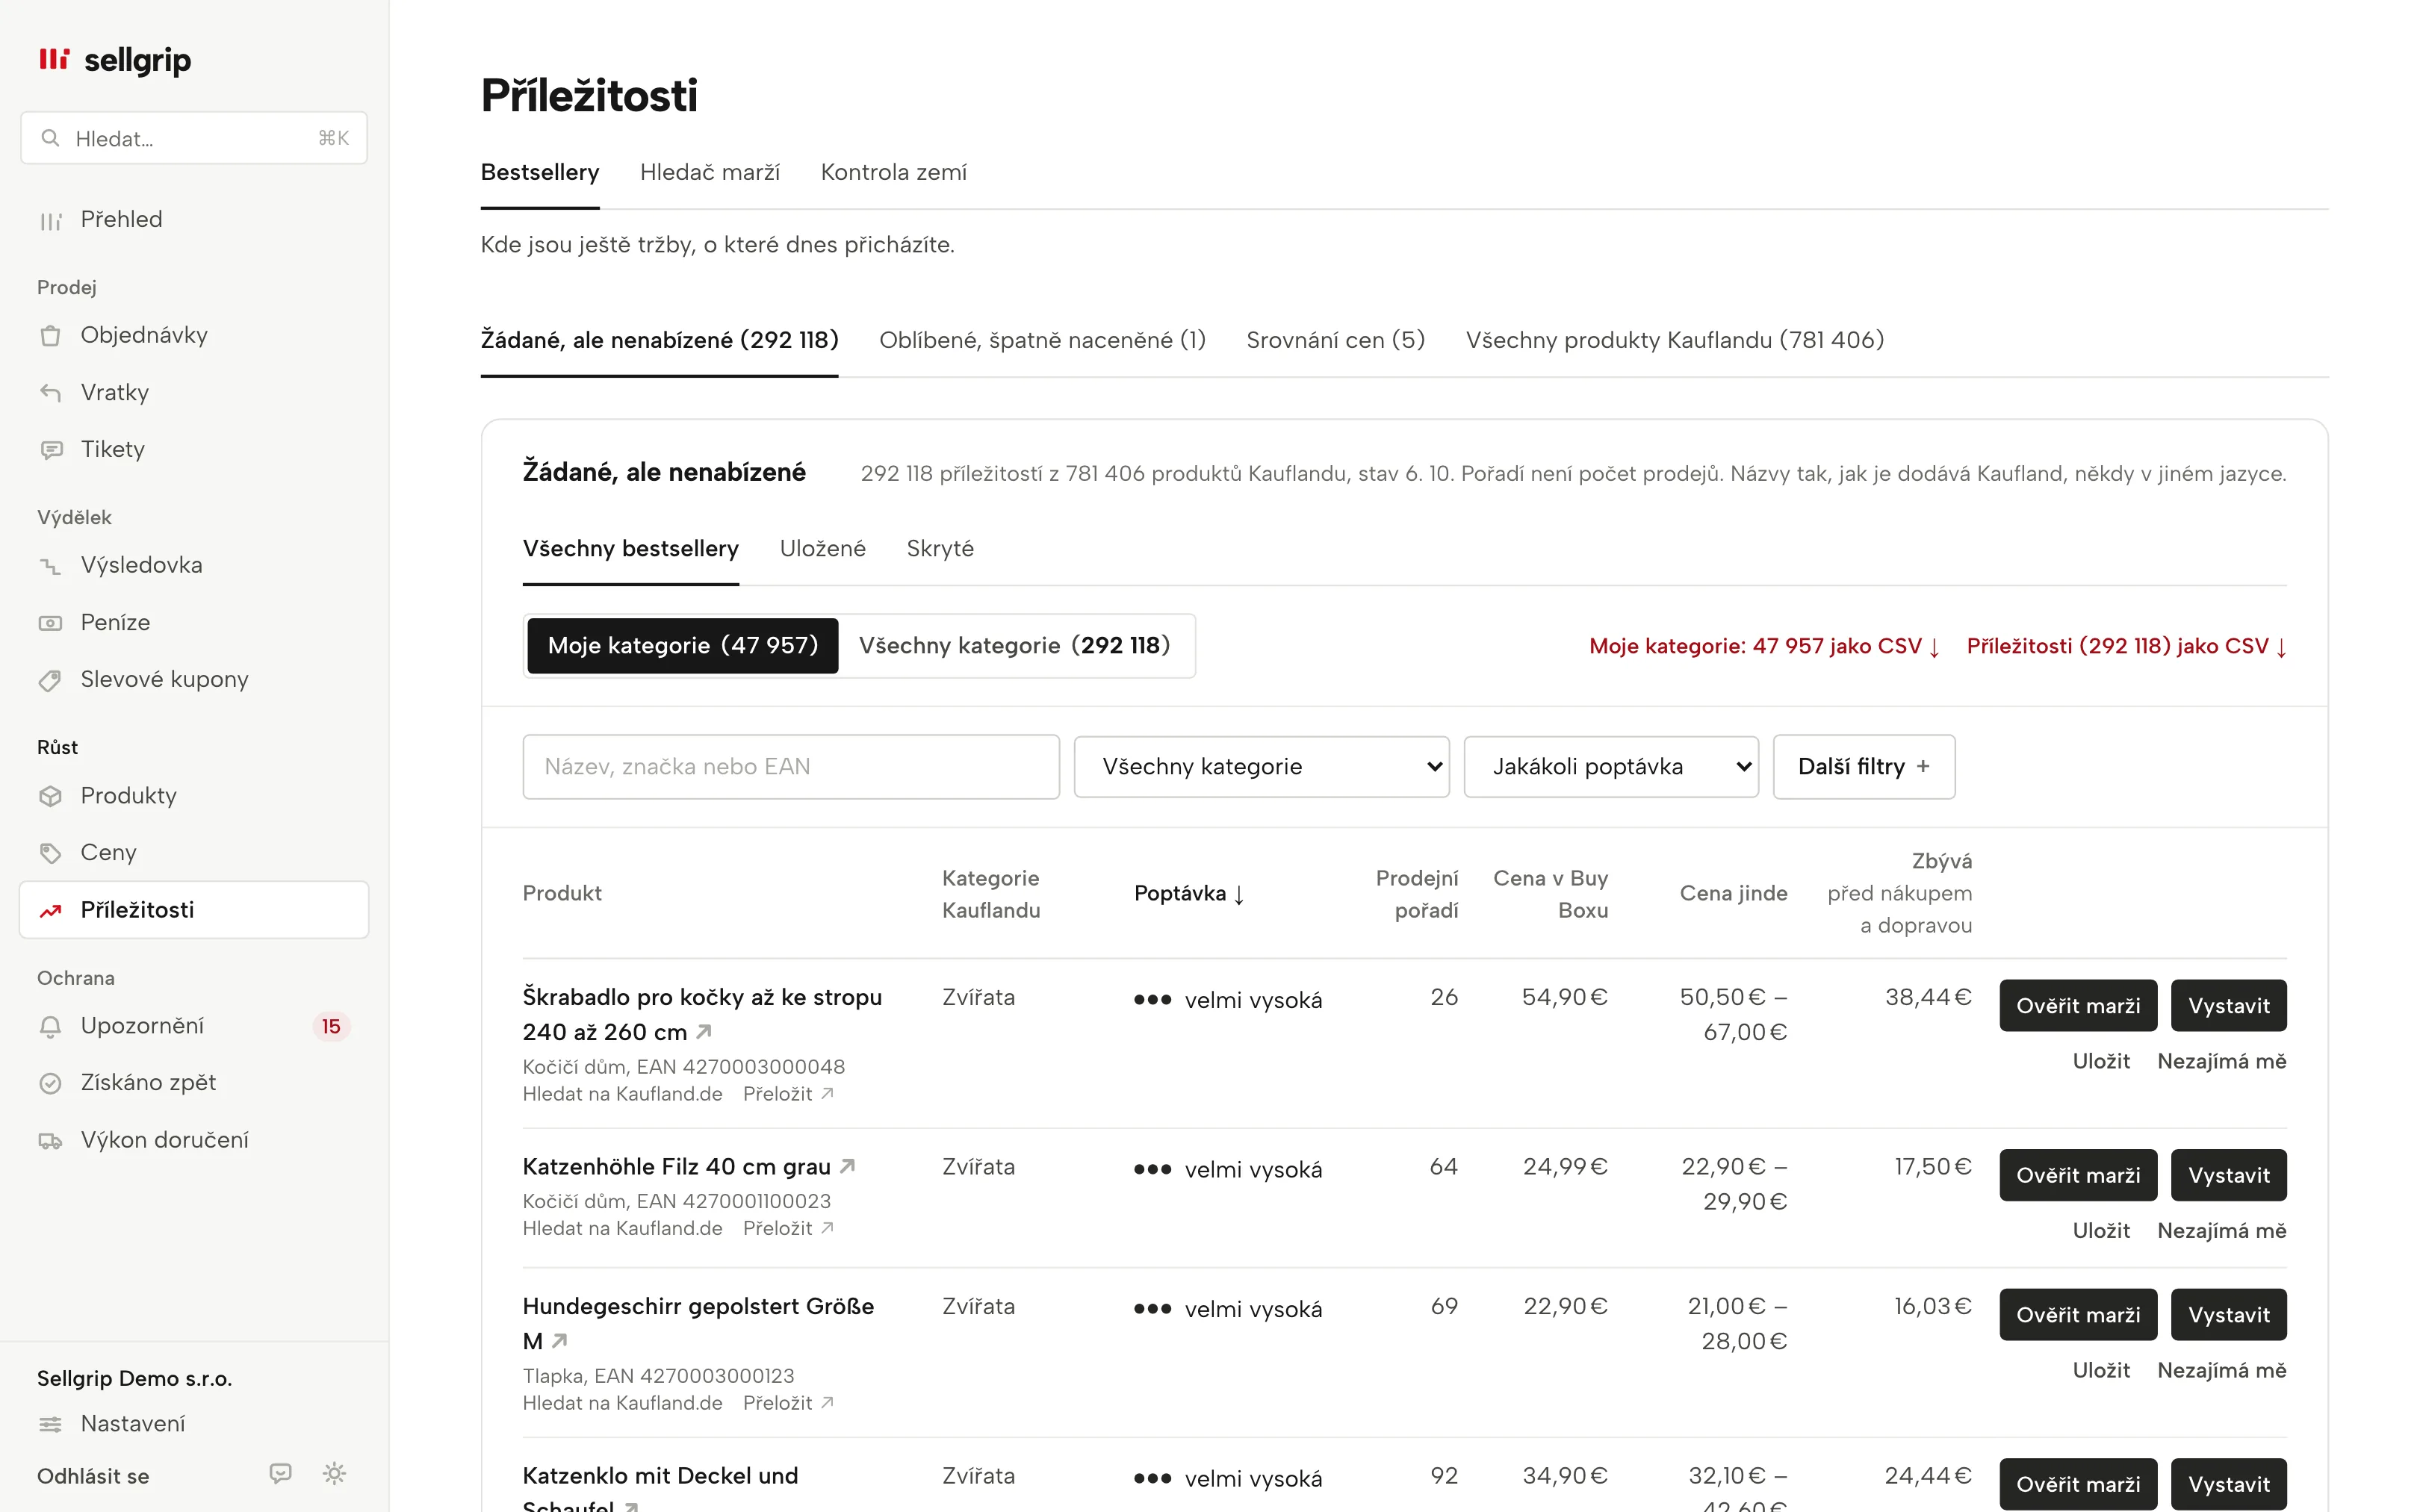Viewport: 2420px width, 1512px height.
Task: Focus the Název, značka nebo EAN field
Action: 790,767
